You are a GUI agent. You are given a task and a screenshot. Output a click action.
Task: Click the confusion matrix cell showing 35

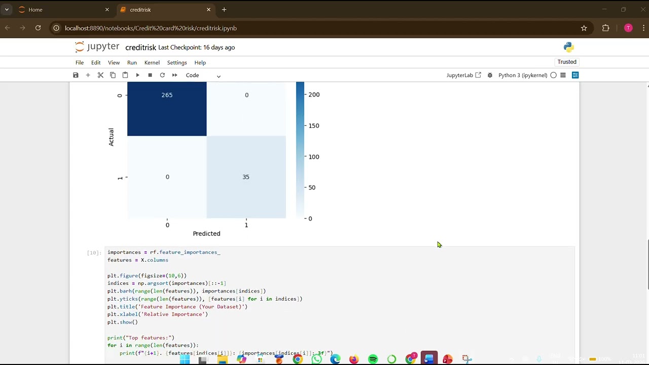[x=246, y=177]
